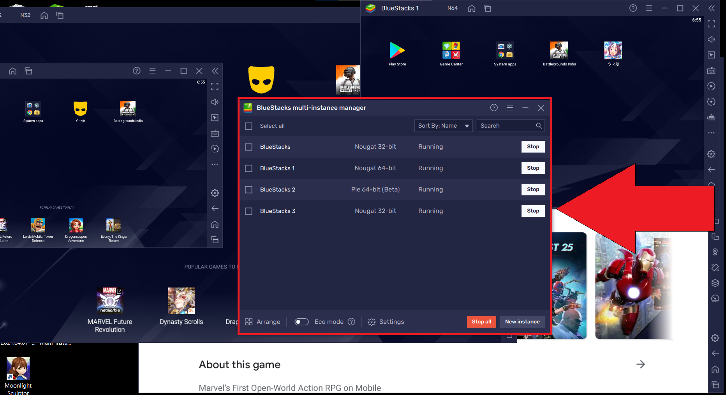The height and width of the screenshot is (395, 726).
Task: Click help icon in small BlueStacks window
Action: 137,71
